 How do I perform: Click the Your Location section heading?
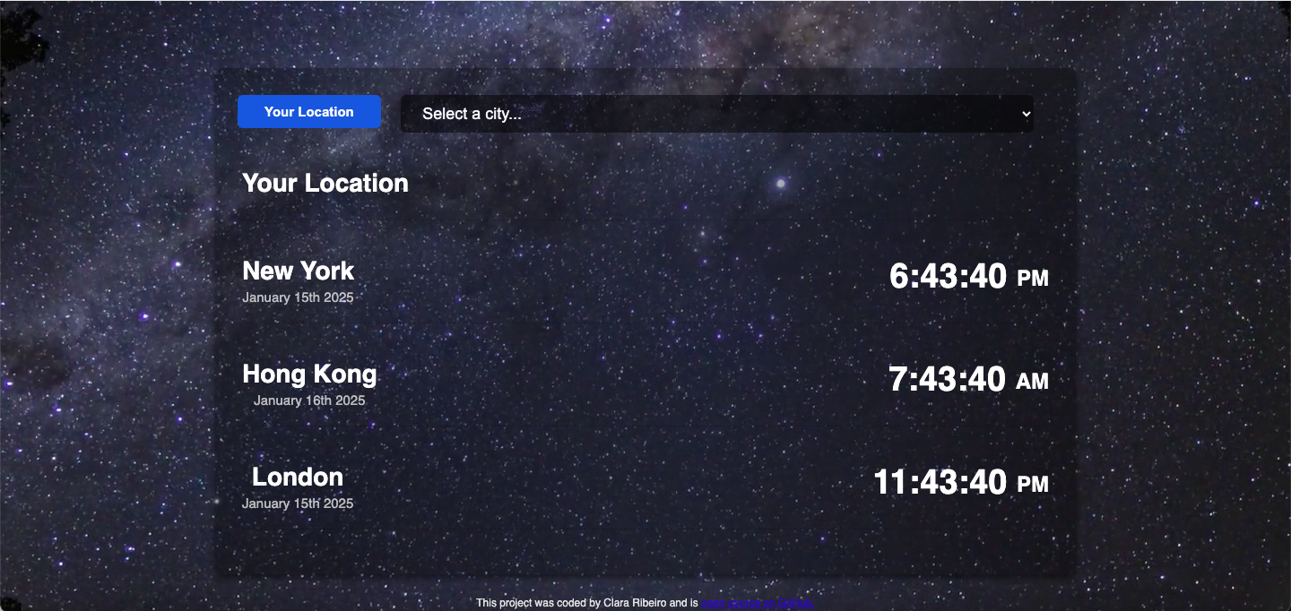[x=325, y=183]
